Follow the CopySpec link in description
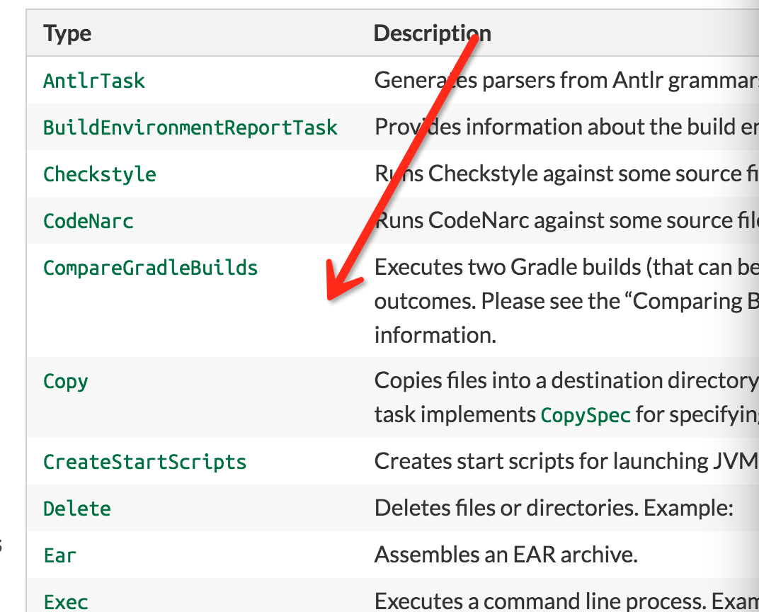The image size is (759, 612). (x=586, y=415)
